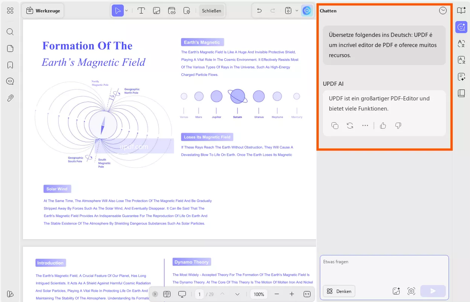This screenshot has height=302, width=470.
Task: Toggle the Denken thinking mode
Action: coord(339,291)
